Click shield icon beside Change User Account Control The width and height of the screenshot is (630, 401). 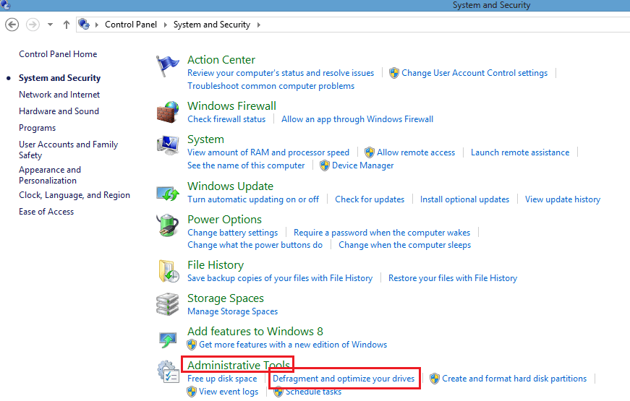tap(394, 73)
